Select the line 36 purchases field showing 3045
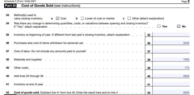The height and width of the screenshot is (95, 194). 171,43
